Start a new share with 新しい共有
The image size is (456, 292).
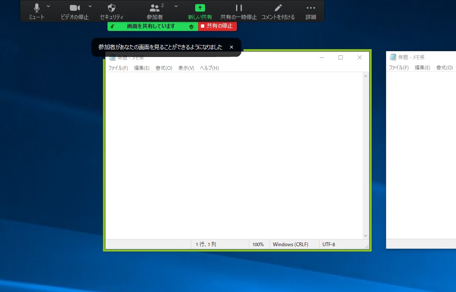[x=200, y=11]
